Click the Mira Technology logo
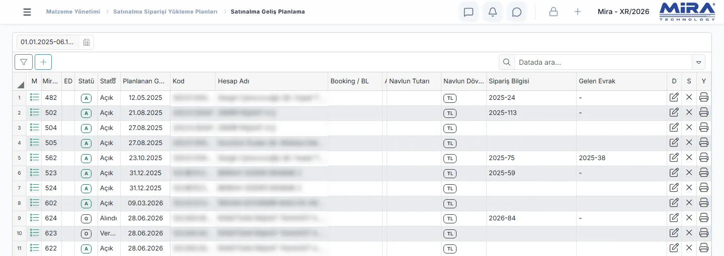Image resolution: width=724 pixels, height=256 pixels. [687, 11]
